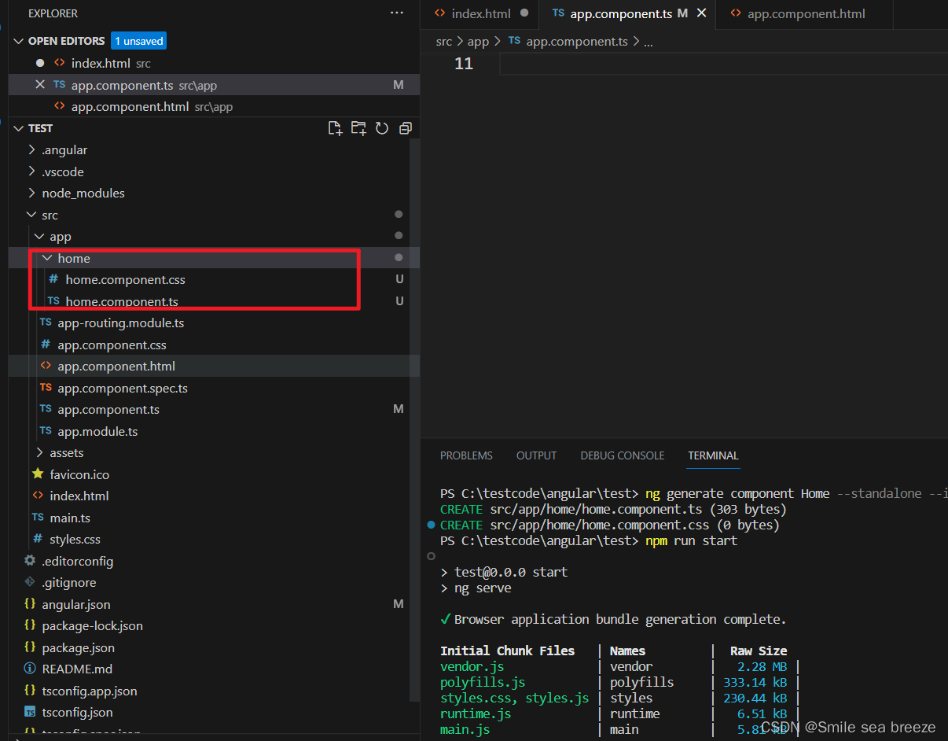Click the EXPLORER panel title

pos(53,13)
